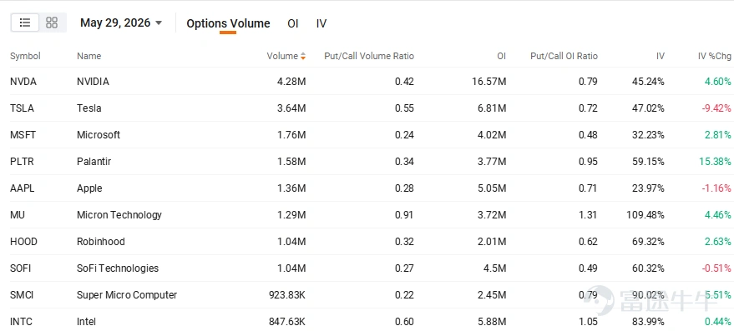
Task: Open the HOOD symbol
Action: click(23, 242)
